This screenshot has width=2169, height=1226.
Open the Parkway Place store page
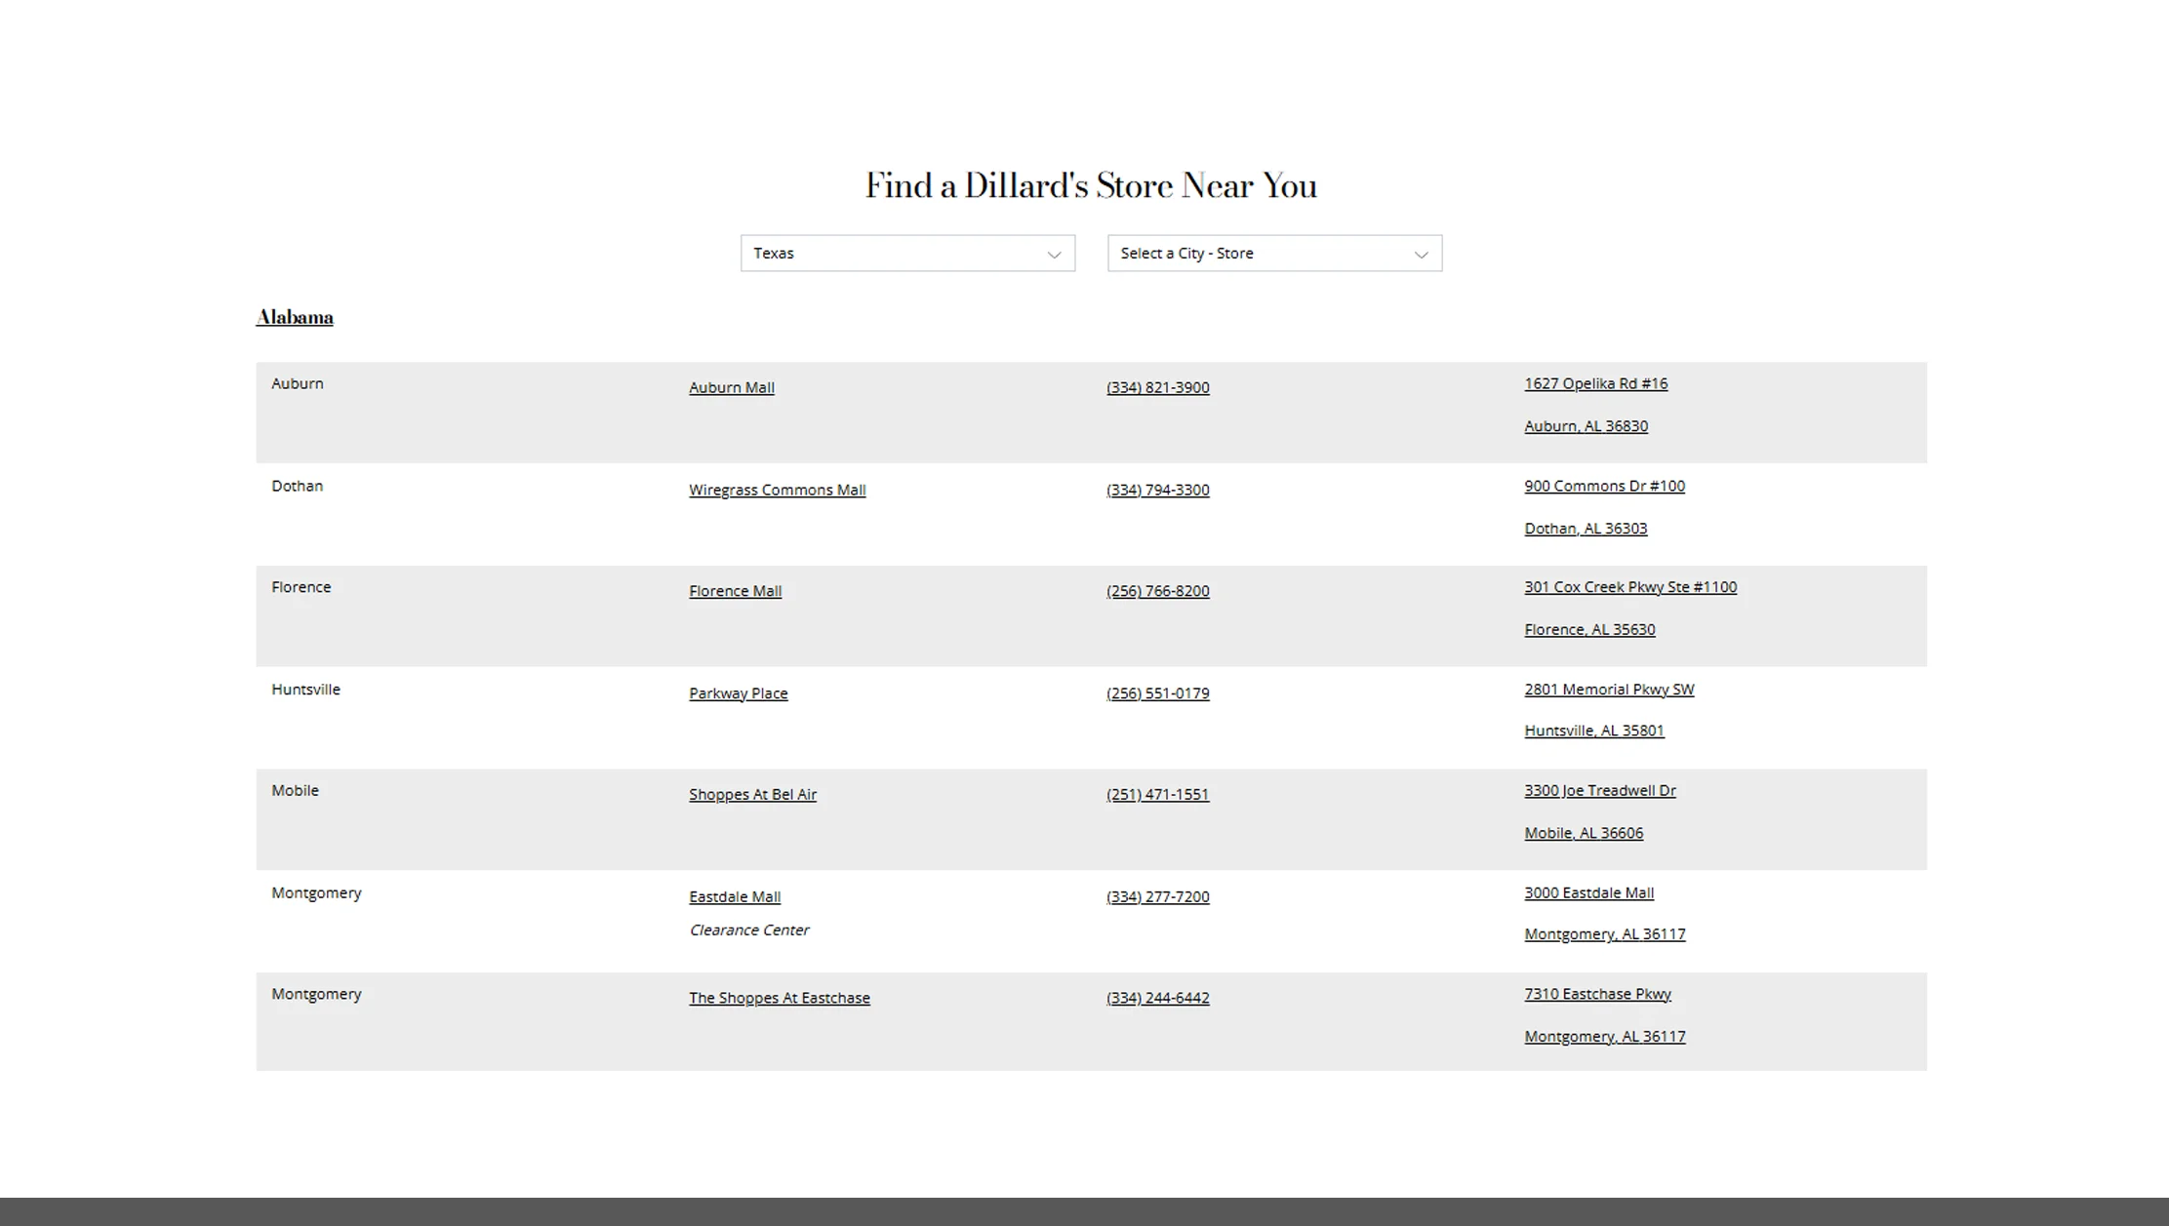(x=738, y=692)
